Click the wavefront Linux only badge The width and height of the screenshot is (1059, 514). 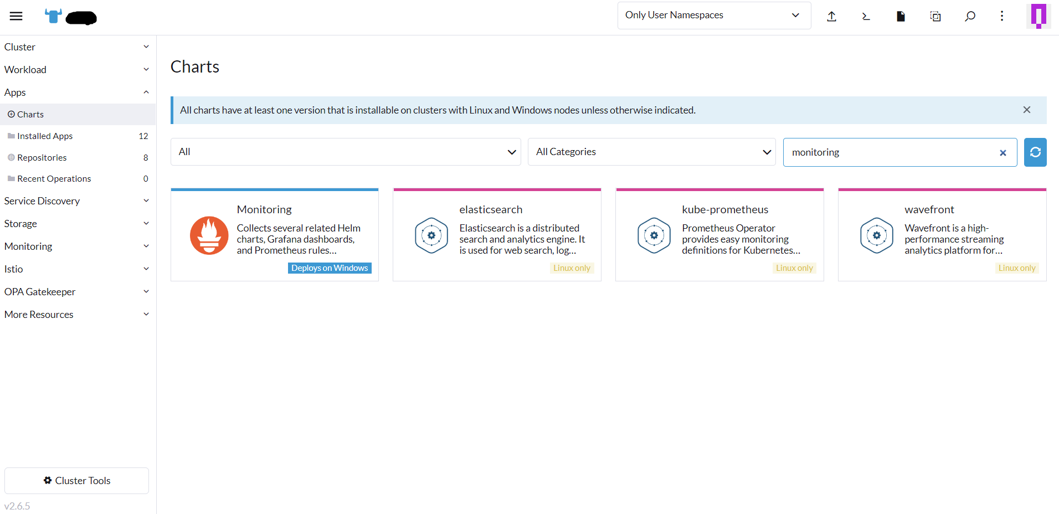pyautogui.click(x=1017, y=268)
